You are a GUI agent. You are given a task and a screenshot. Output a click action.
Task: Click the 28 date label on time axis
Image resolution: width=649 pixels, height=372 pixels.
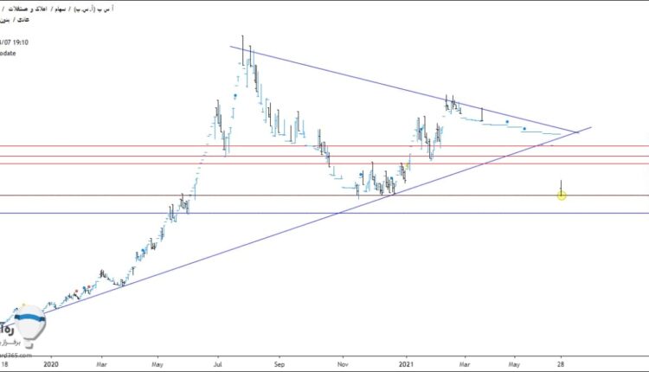pyautogui.click(x=562, y=365)
